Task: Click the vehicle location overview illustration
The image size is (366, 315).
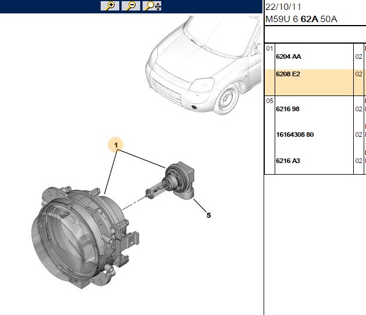Action: pos(204,65)
